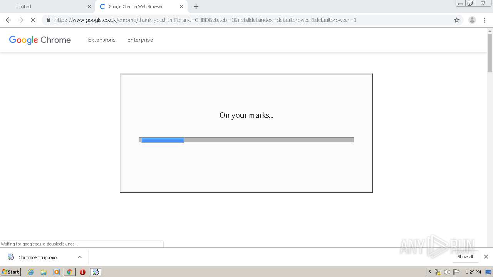Select the installer taskbar icon
The width and height of the screenshot is (493, 277).
coord(96,272)
